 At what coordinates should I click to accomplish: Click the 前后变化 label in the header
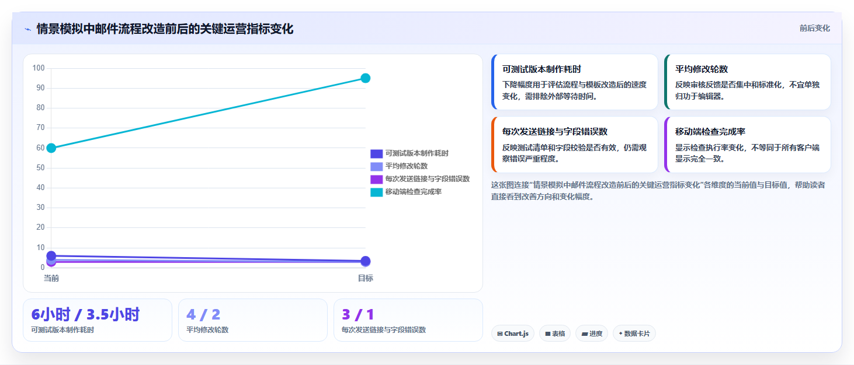pos(814,29)
